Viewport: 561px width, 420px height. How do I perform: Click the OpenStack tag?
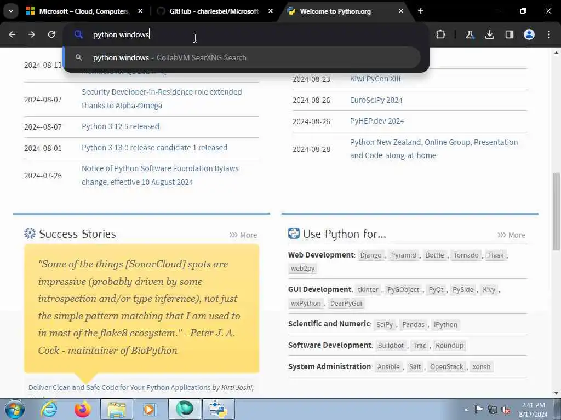446,367
